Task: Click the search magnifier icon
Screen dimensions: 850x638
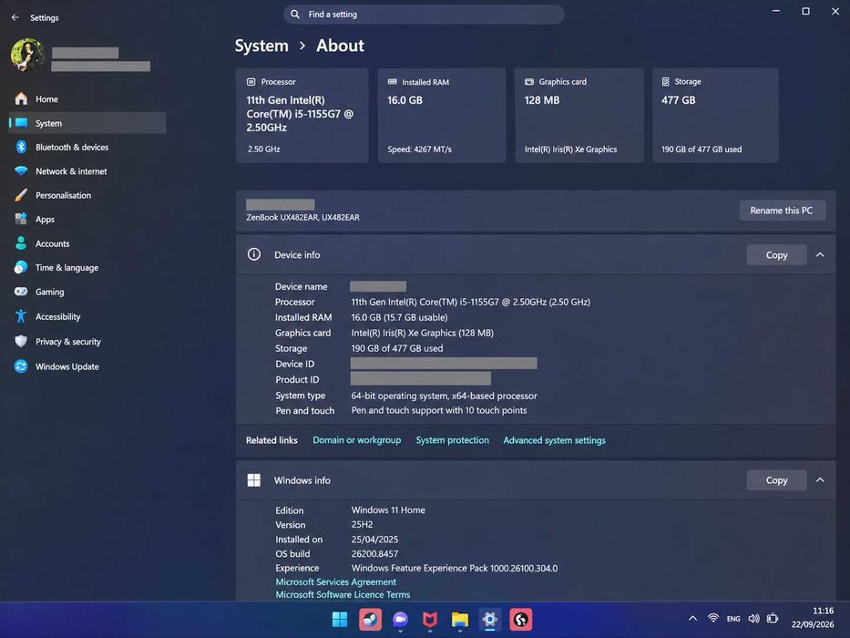Action: (295, 14)
